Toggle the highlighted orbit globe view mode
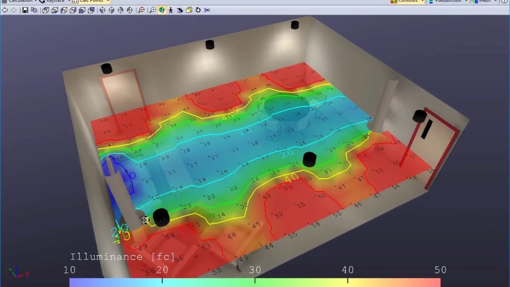This screenshot has height=287, width=510. [162, 10]
